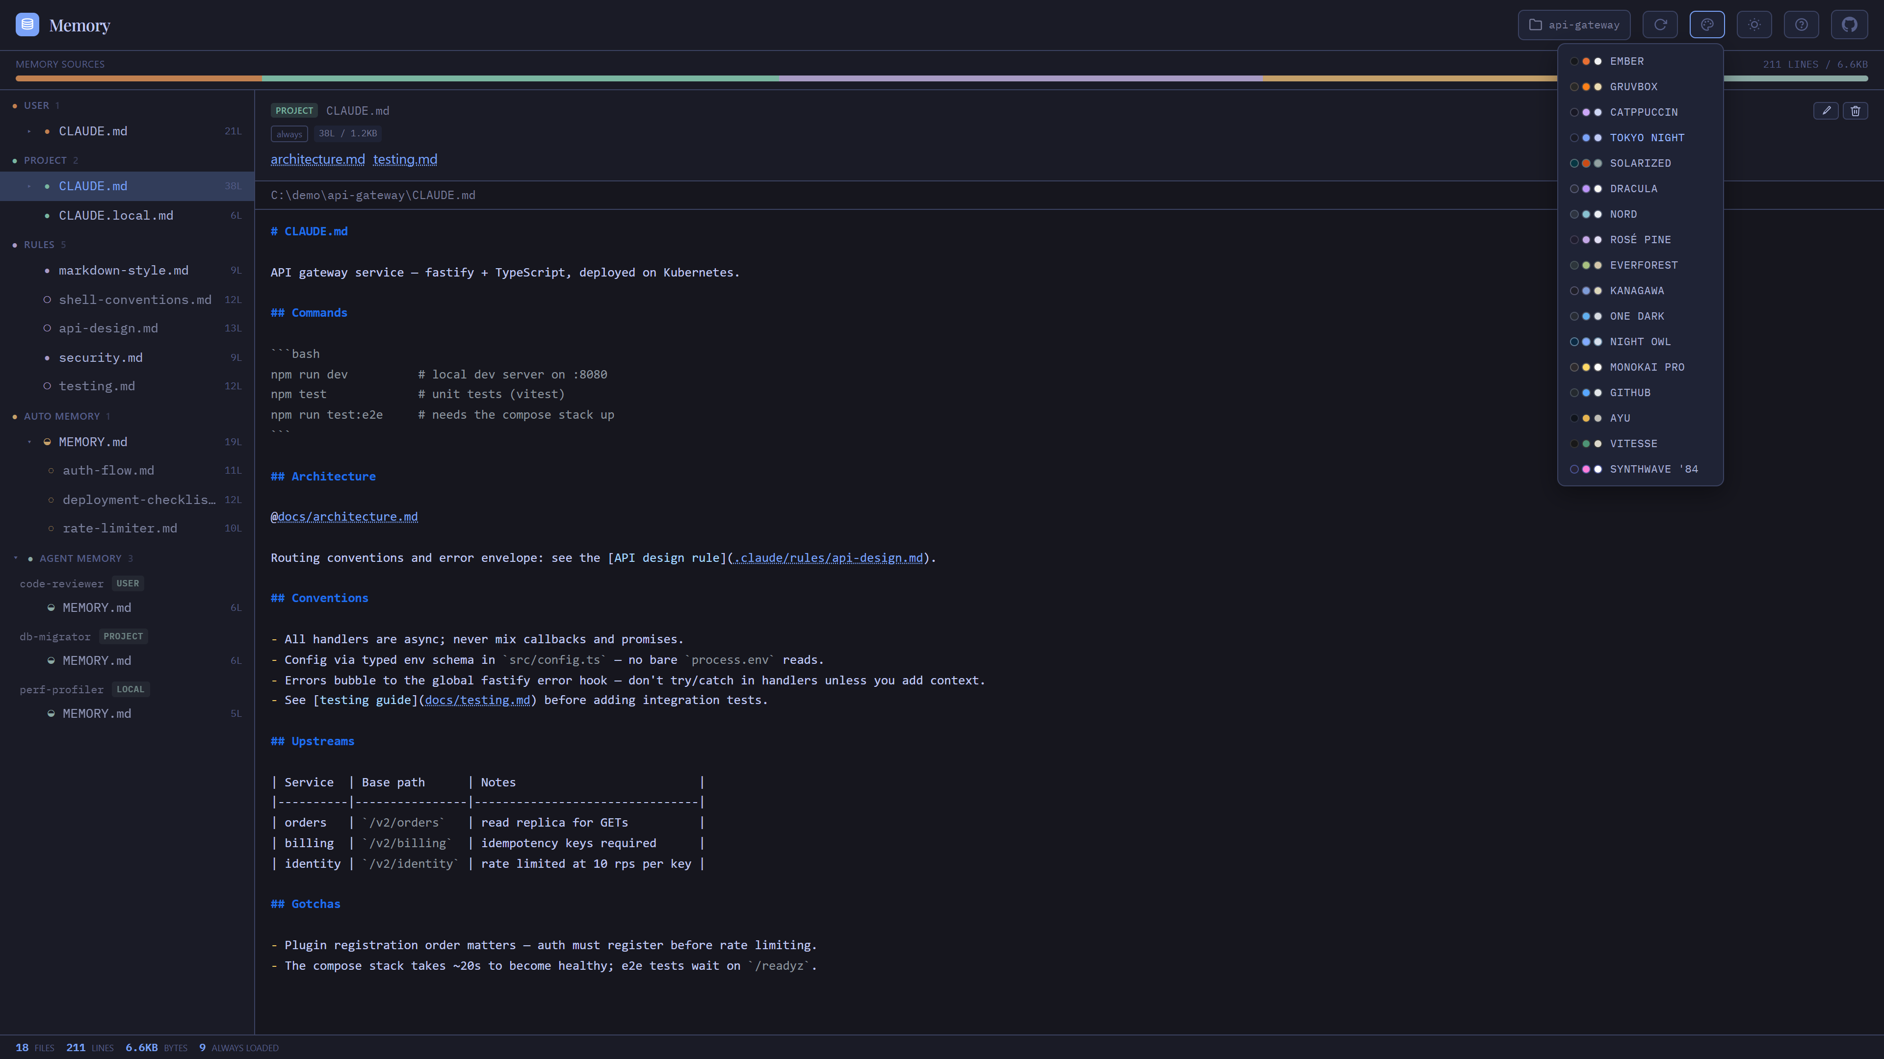Click the file path C:\demo\api-gateway\CLAUDE.md
Viewport: 1884px width, 1059px height.
[373, 195]
